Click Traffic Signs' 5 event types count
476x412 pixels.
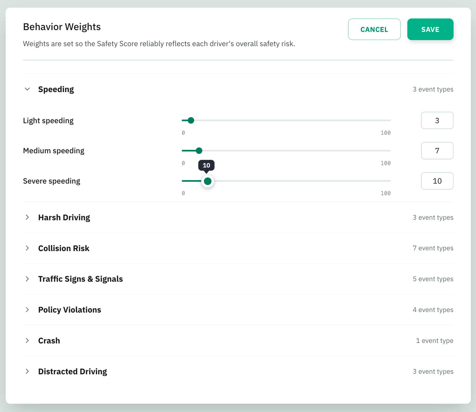(433, 279)
